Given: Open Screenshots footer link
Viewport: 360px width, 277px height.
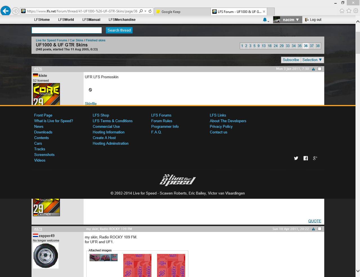Looking at the screenshot, I should (x=44, y=155).
